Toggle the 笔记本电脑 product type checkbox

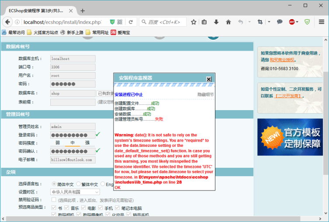[x=117, y=208]
